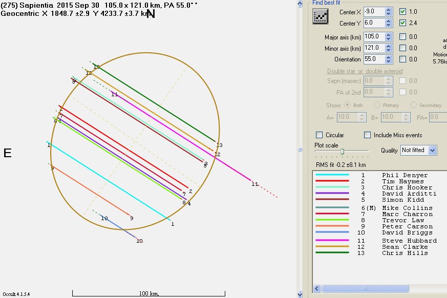Tick the Circular checkbox
Viewport: 447px width, 298px height.
(320, 135)
